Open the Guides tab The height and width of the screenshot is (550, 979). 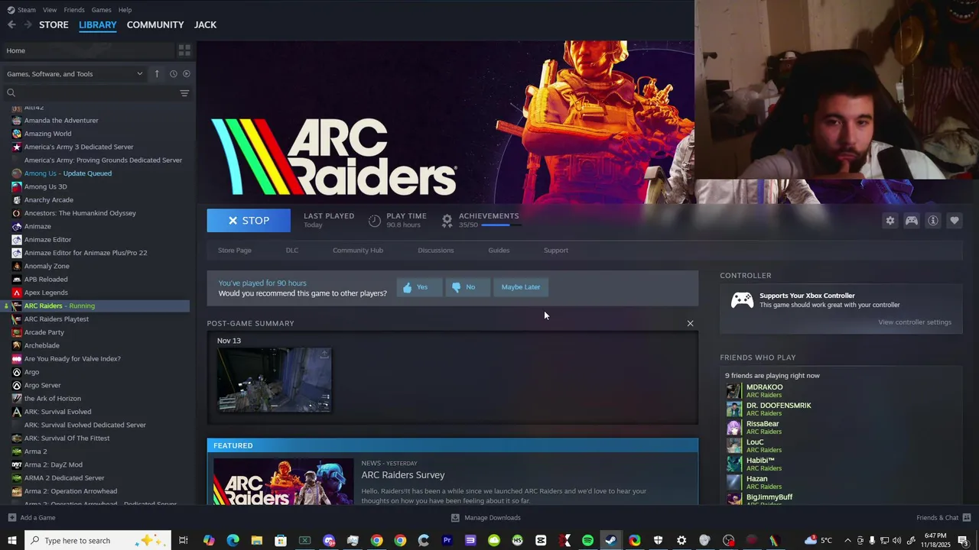click(499, 251)
